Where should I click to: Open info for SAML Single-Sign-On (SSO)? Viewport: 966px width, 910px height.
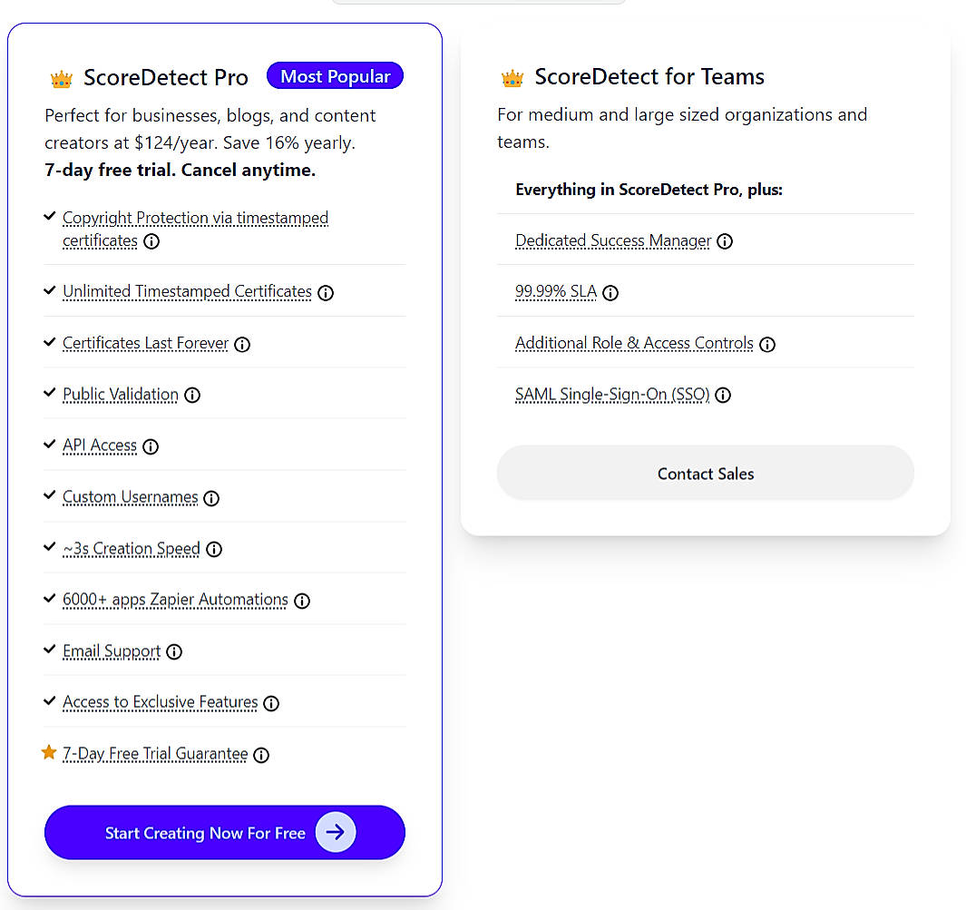[723, 396]
